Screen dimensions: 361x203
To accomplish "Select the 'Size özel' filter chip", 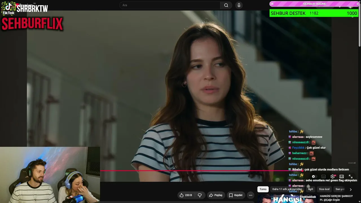I will [x=324, y=189].
